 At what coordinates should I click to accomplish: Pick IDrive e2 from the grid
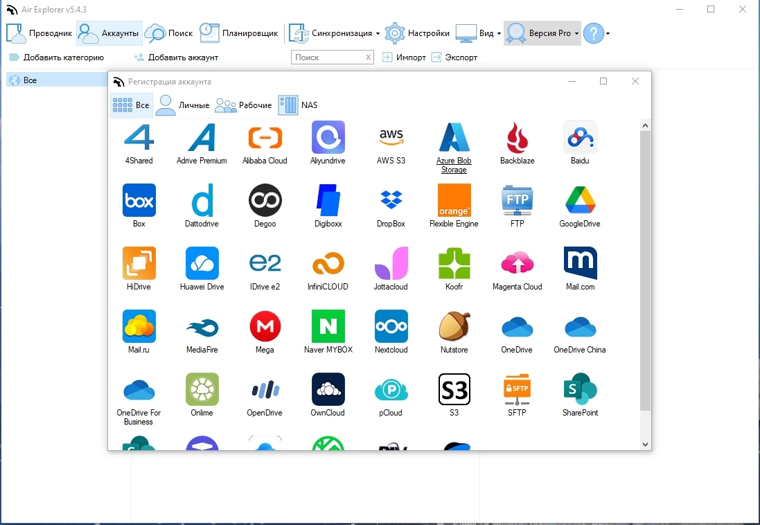[265, 263]
